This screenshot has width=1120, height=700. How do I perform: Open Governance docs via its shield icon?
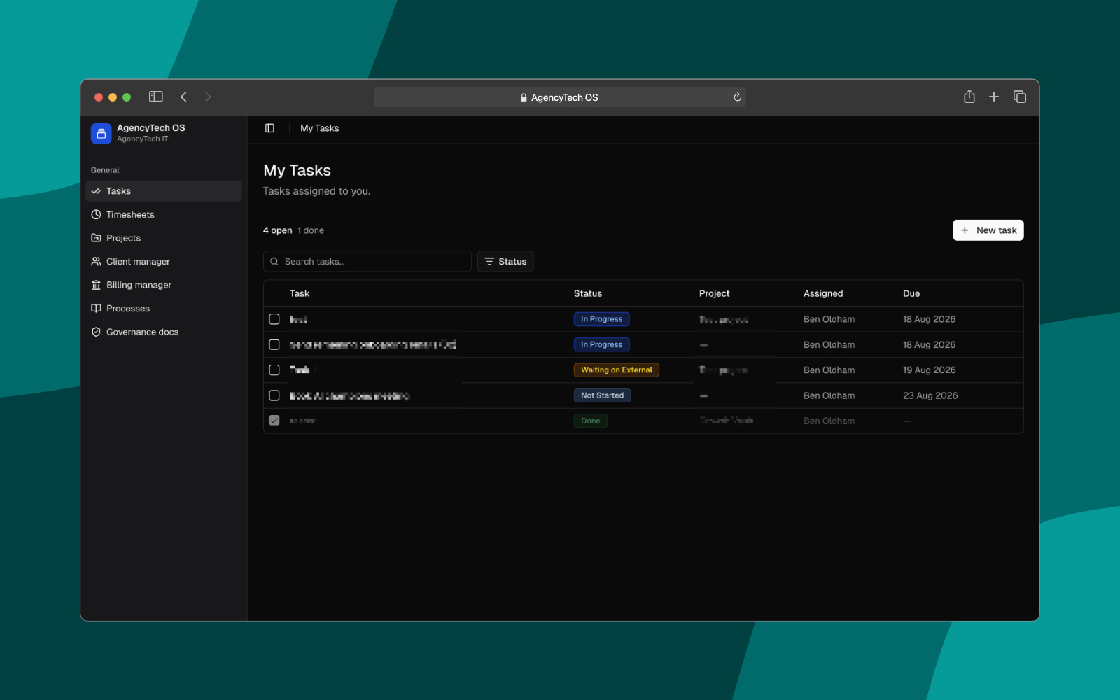96,332
